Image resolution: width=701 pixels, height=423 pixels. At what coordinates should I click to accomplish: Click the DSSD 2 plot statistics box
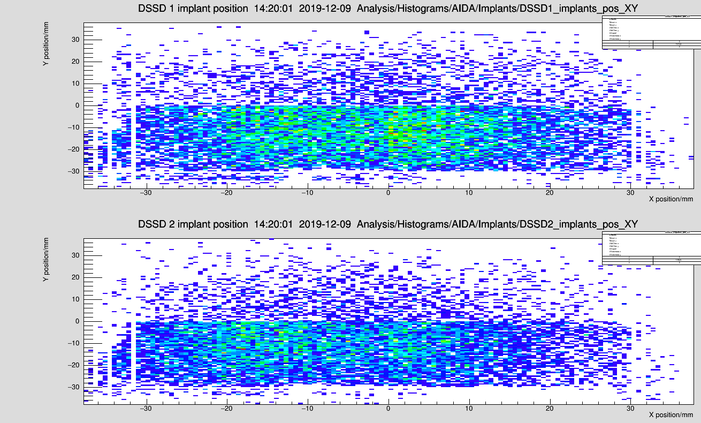[x=651, y=248]
